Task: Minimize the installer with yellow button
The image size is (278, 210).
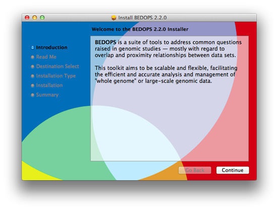Action: (x=35, y=18)
